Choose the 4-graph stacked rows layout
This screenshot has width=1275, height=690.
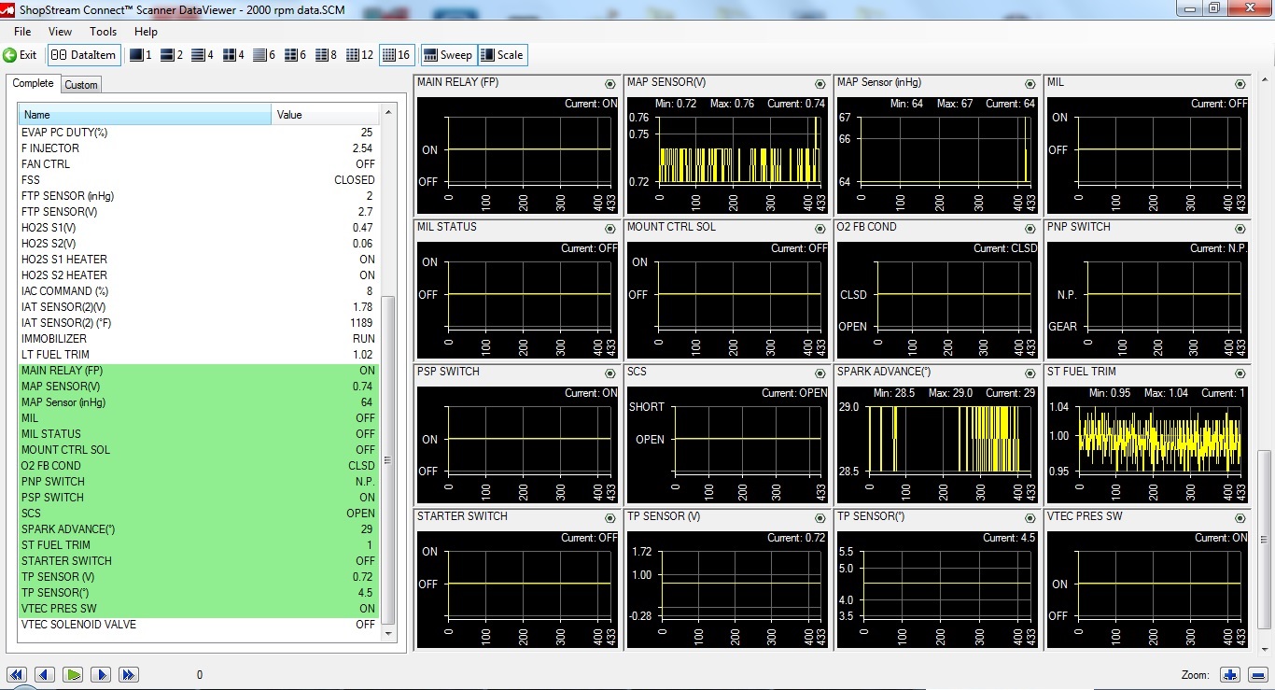pos(203,55)
